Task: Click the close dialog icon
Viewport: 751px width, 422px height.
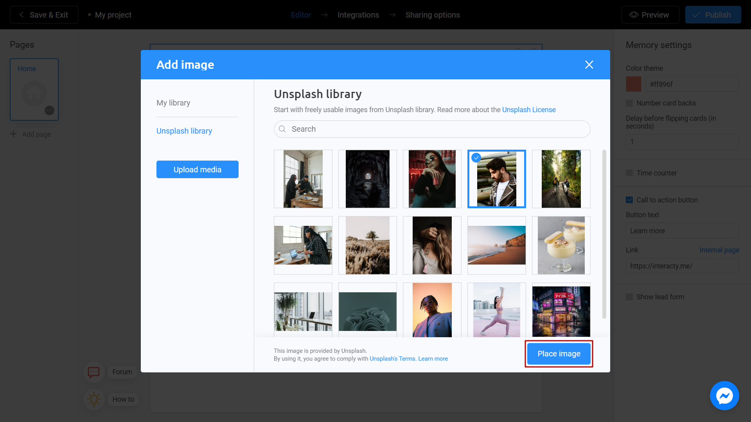Action: pyautogui.click(x=589, y=65)
